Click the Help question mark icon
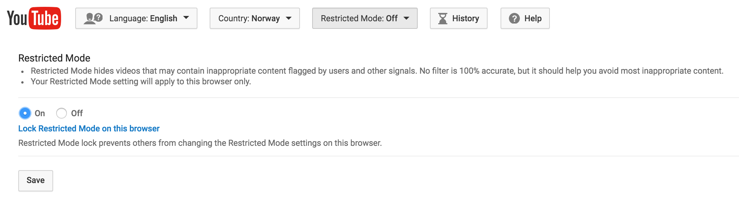 (x=514, y=18)
